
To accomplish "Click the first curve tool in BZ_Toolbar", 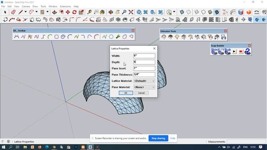I will pos(17,37).
